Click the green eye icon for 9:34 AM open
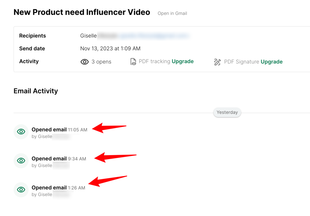The image size is (310, 216). [x=21, y=161]
